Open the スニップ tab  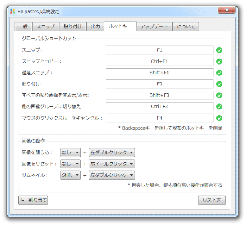click(x=46, y=26)
